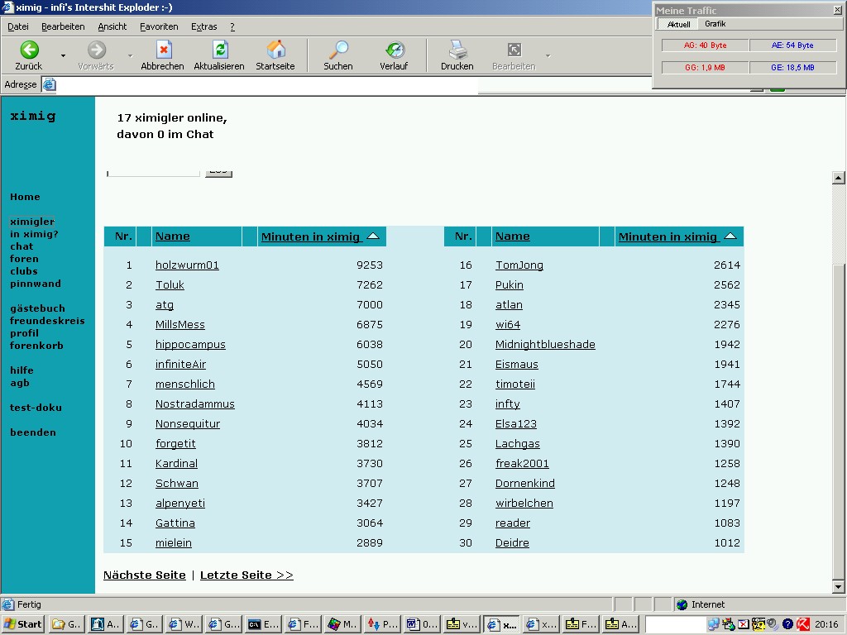Open the Favoriten menu
The height and width of the screenshot is (635, 847).
[159, 26]
